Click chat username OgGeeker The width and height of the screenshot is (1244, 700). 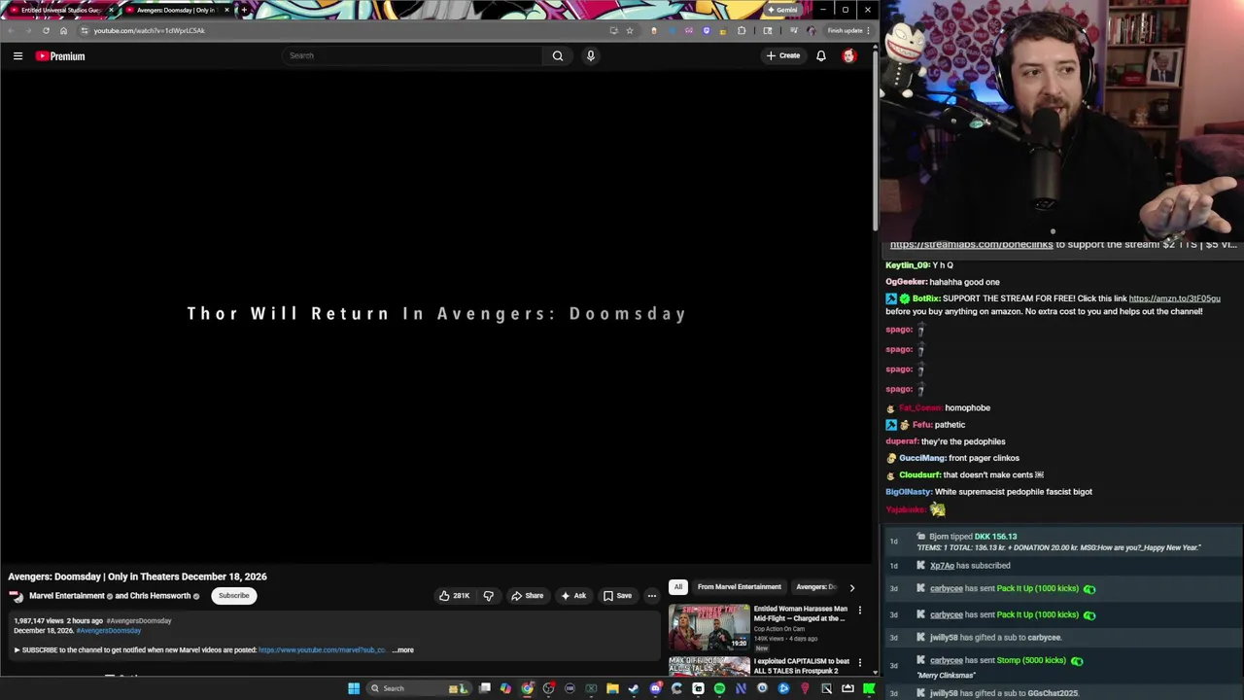coord(905,282)
